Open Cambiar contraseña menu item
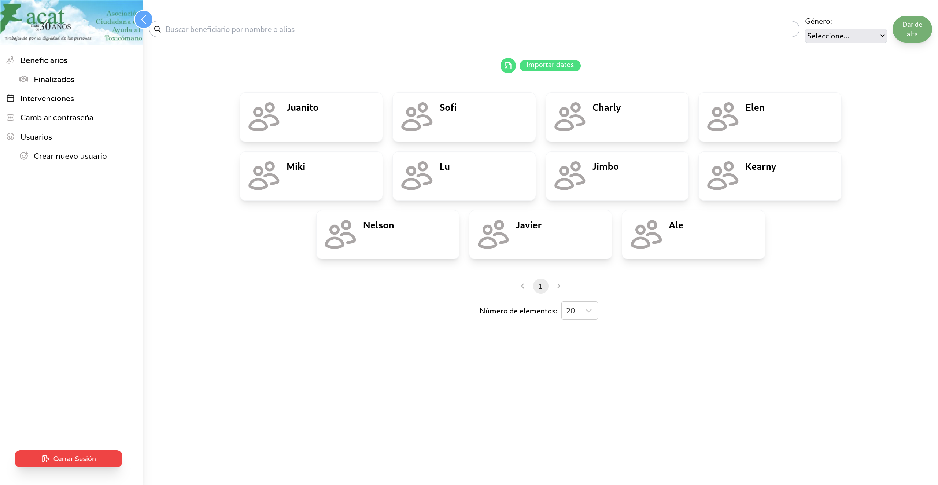Viewport: 938px width, 485px height. pos(57,117)
